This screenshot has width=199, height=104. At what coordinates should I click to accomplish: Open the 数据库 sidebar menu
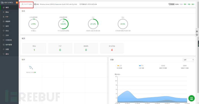pos(9,22)
